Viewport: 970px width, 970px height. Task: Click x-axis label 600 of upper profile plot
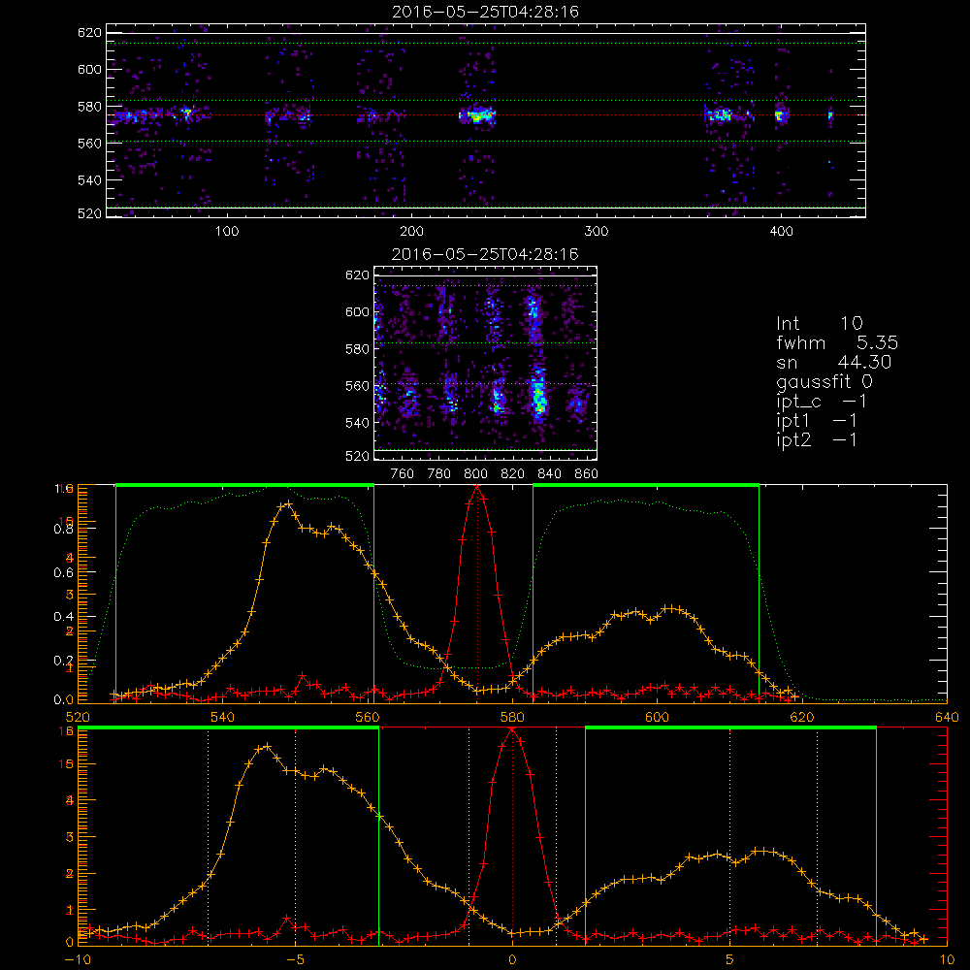pyautogui.click(x=657, y=717)
